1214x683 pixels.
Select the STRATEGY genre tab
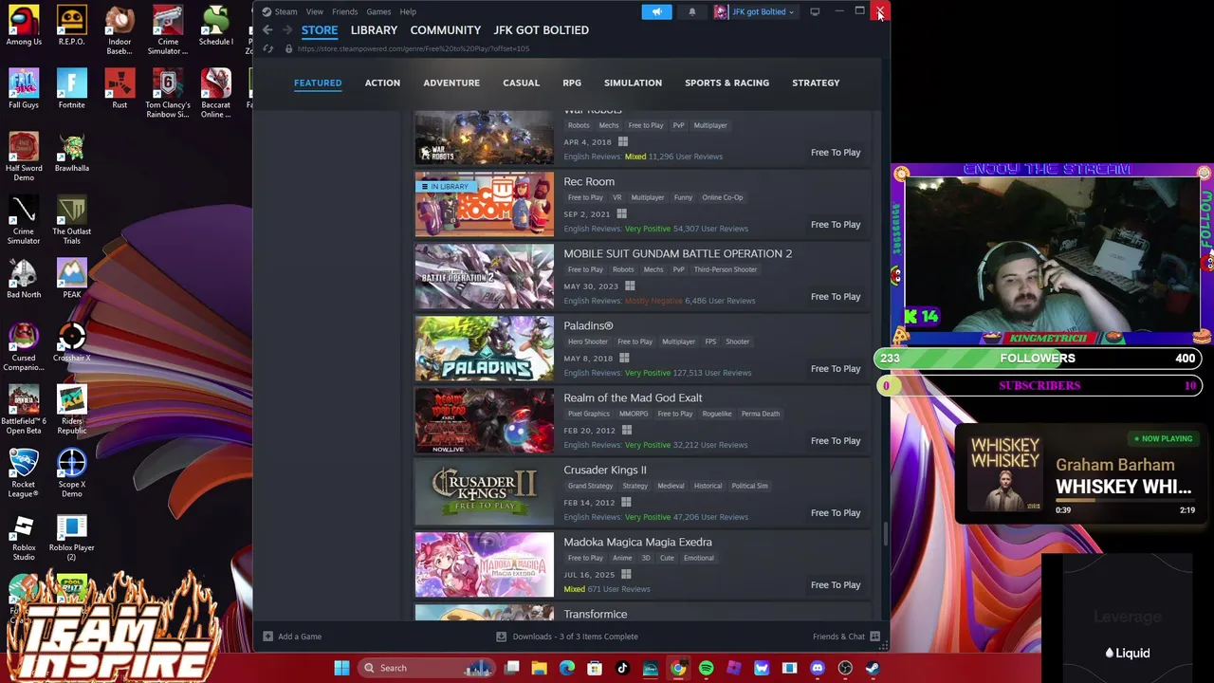[816, 83]
